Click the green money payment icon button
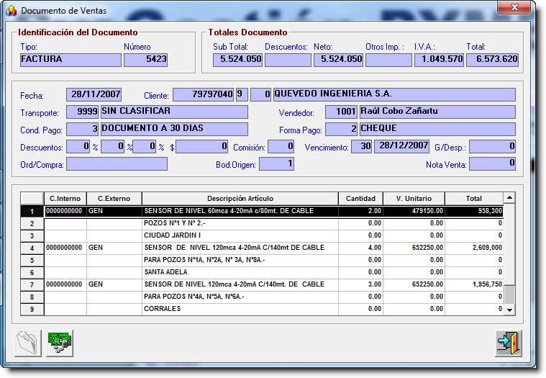Viewport: 546px width, 378px height. tap(60, 343)
